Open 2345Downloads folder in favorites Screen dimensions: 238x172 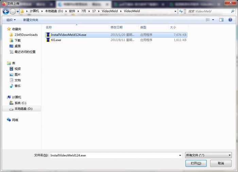pyautogui.click(x=26, y=35)
